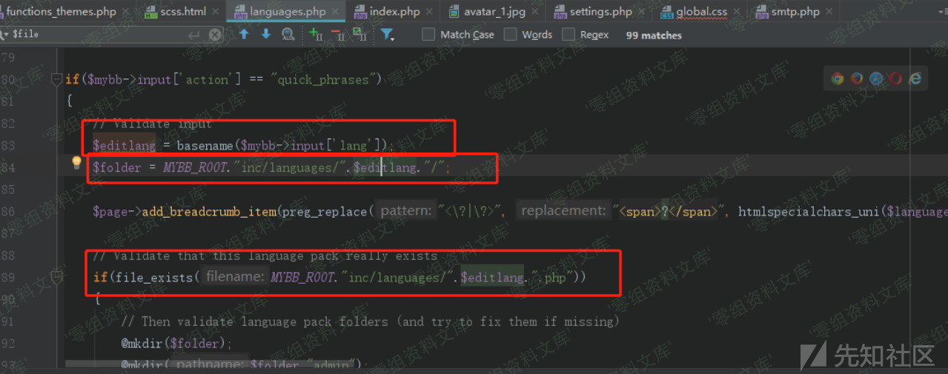Enable the Match Case checkbox
The width and height of the screenshot is (948, 374).
click(x=428, y=35)
